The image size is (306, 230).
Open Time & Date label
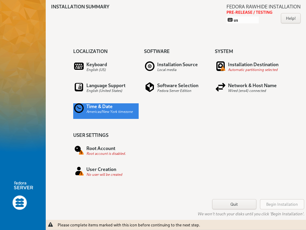(99, 106)
